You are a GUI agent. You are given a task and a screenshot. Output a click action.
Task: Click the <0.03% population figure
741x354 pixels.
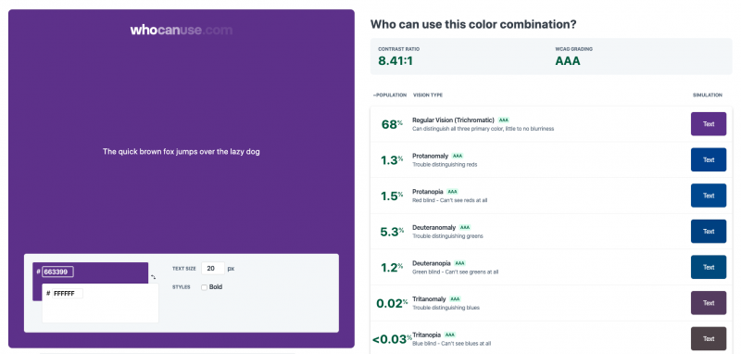[x=392, y=339]
